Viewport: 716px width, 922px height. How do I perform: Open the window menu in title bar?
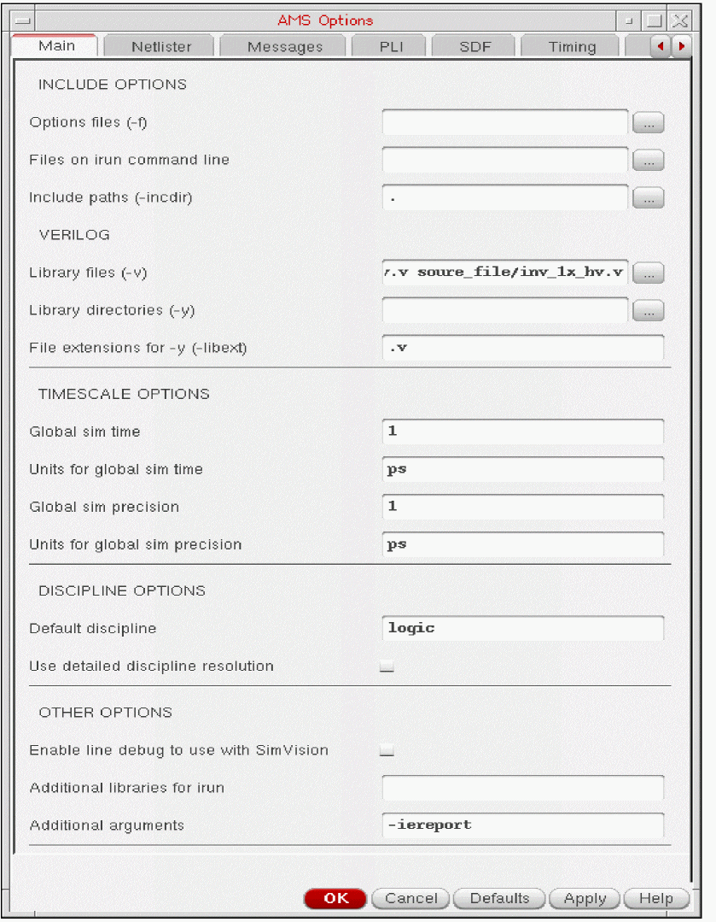23,21
